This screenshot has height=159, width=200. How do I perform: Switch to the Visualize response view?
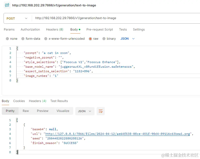coord(63,111)
